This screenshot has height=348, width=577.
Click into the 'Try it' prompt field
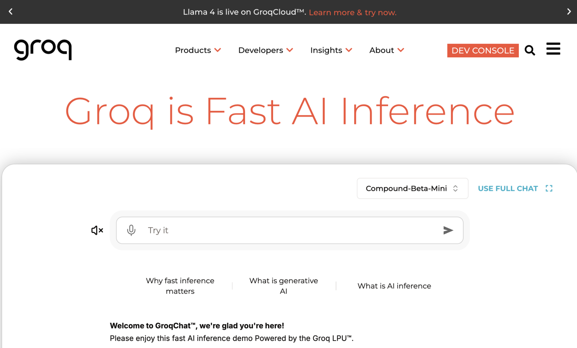[x=290, y=230]
